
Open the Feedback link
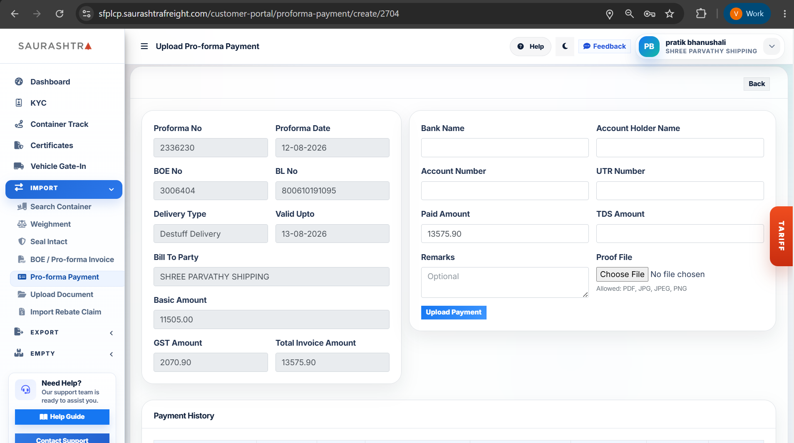tap(604, 46)
